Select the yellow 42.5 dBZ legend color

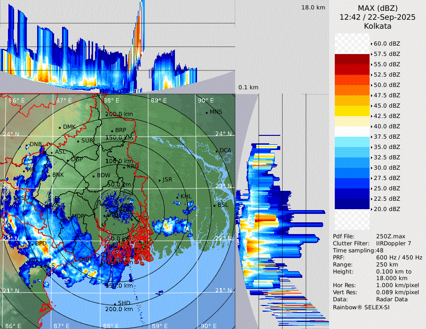tap(352, 111)
